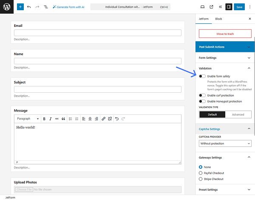Open the document overview list view
The image size is (255, 200).
pyautogui.click(x=46, y=7)
